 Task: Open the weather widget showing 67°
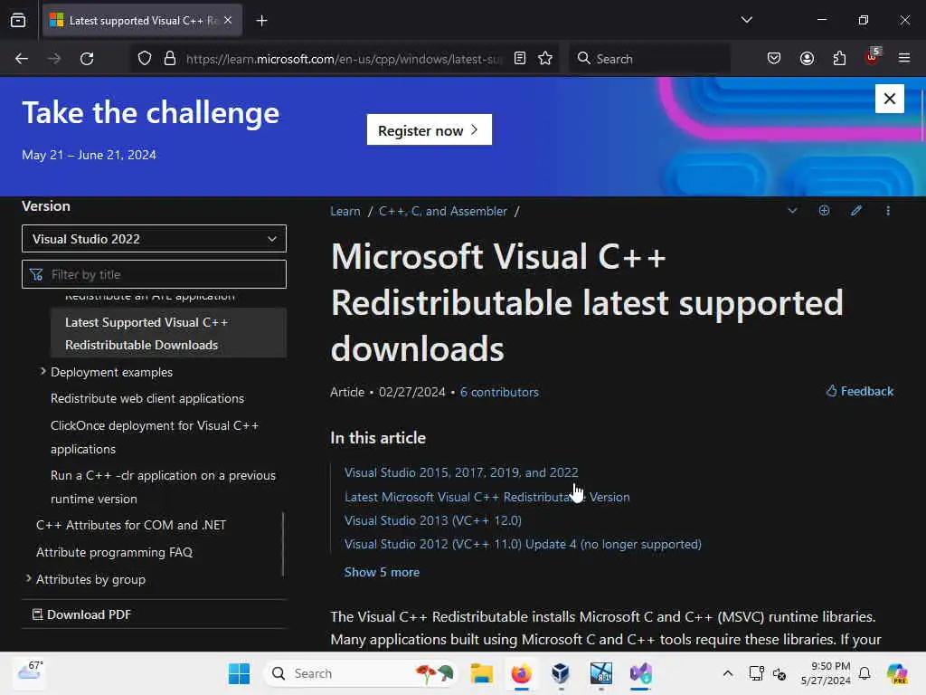tap(30, 672)
